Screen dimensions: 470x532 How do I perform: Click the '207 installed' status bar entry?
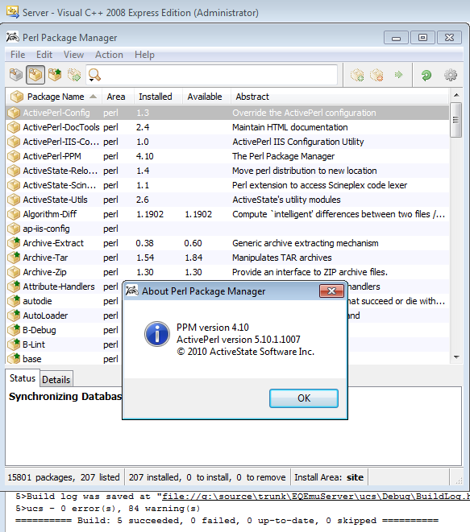click(154, 477)
